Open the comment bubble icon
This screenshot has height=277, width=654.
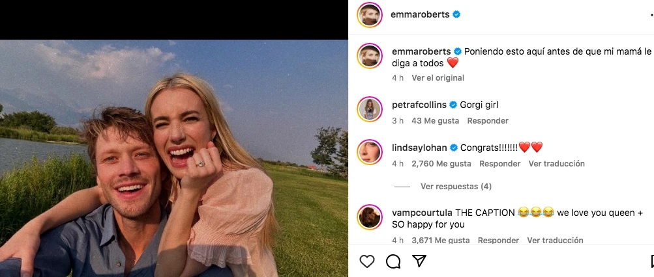393,261
